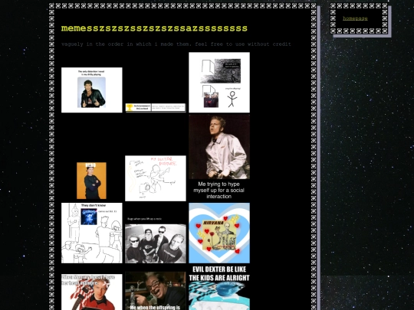This screenshot has width=414, height=310.
Task: Open the red guitar guy meme thumbnail
Action: point(92,292)
